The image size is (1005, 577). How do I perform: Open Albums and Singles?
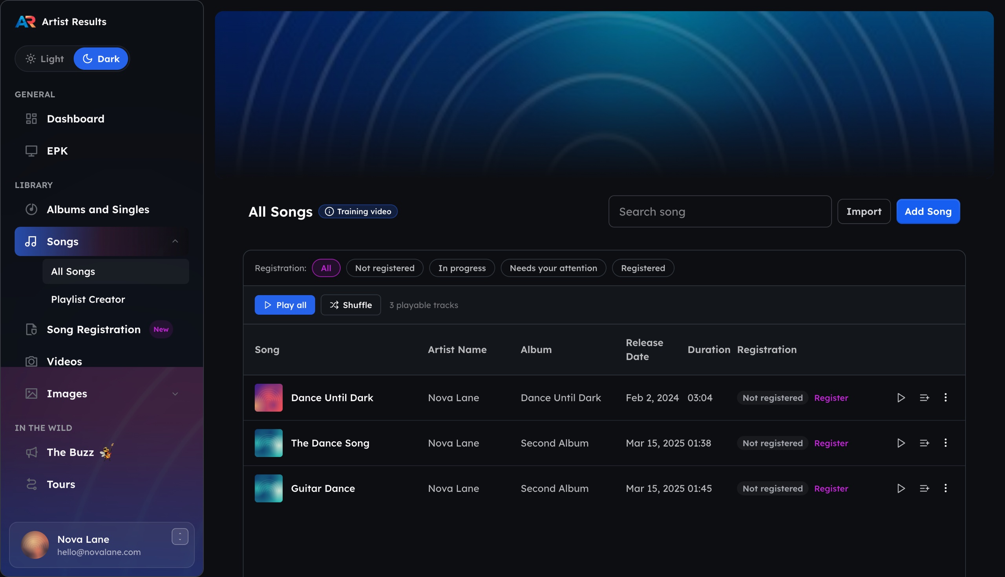(x=102, y=209)
